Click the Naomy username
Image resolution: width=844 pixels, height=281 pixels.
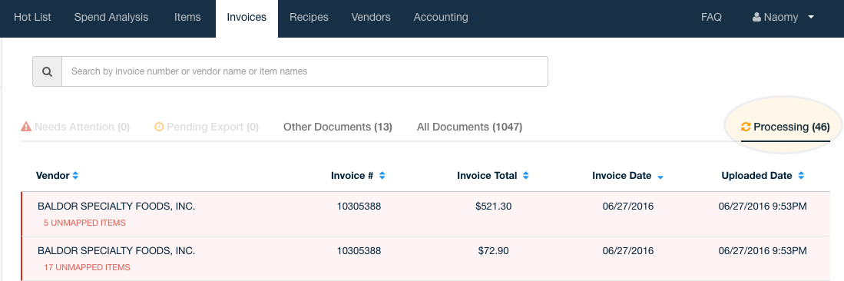[780, 17]
